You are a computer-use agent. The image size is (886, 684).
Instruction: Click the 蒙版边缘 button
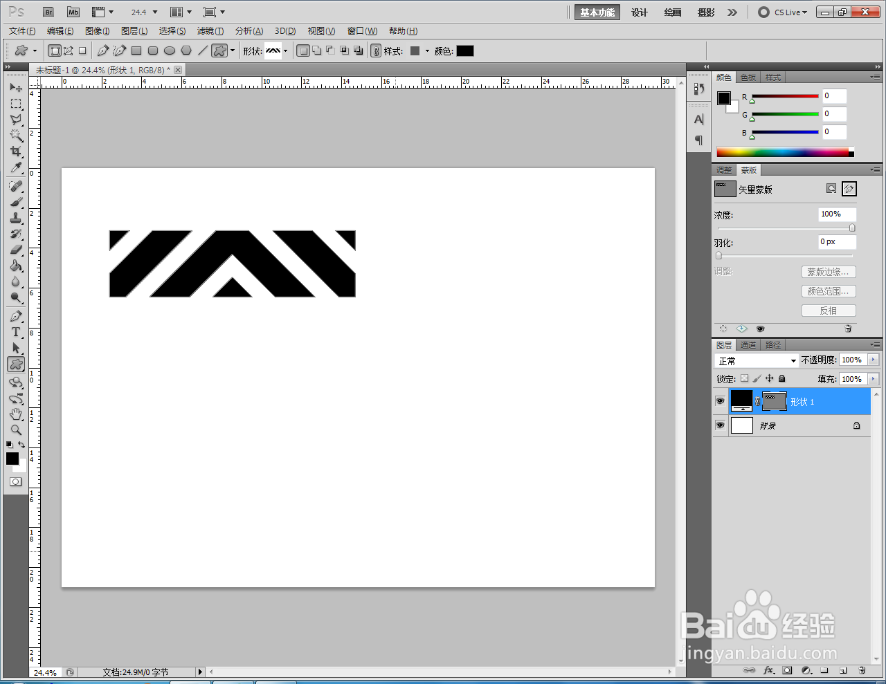click(x=829, y=272)
